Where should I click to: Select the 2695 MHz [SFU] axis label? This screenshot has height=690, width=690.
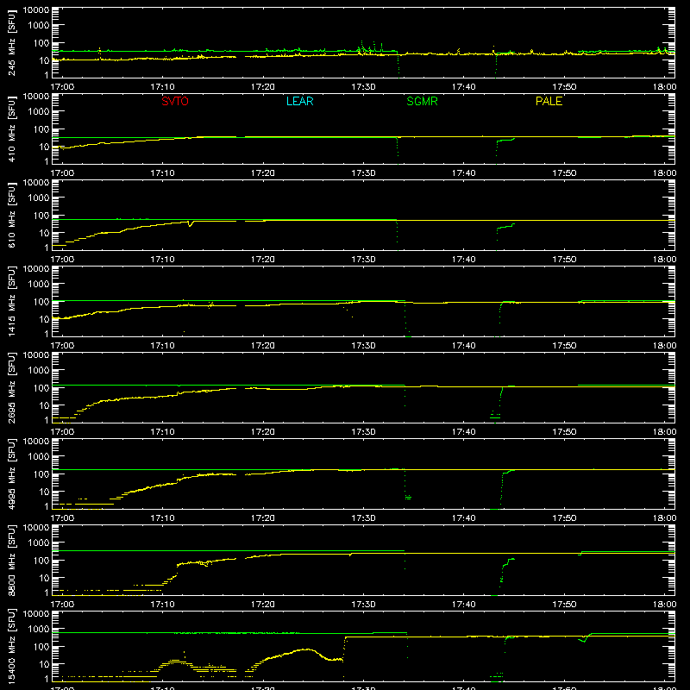(x=12, y=387)
